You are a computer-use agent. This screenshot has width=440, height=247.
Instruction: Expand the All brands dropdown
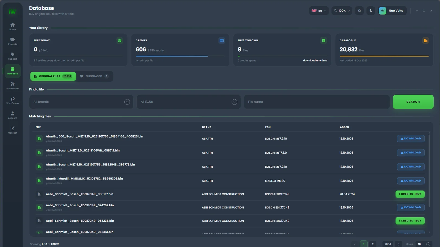81,102
